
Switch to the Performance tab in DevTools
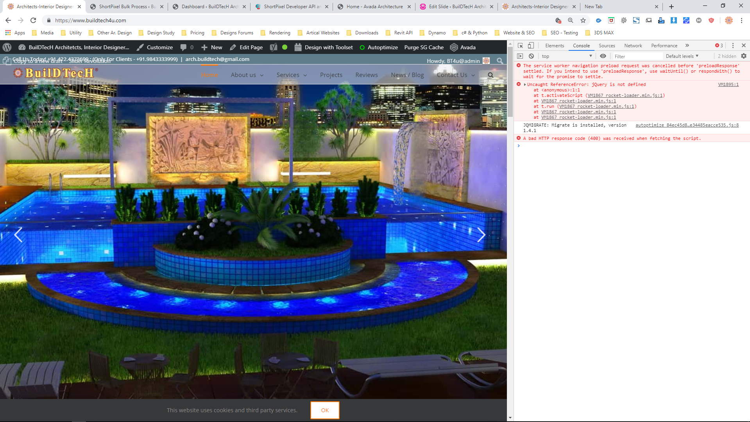pyautogui.click(x=664, y=46)
